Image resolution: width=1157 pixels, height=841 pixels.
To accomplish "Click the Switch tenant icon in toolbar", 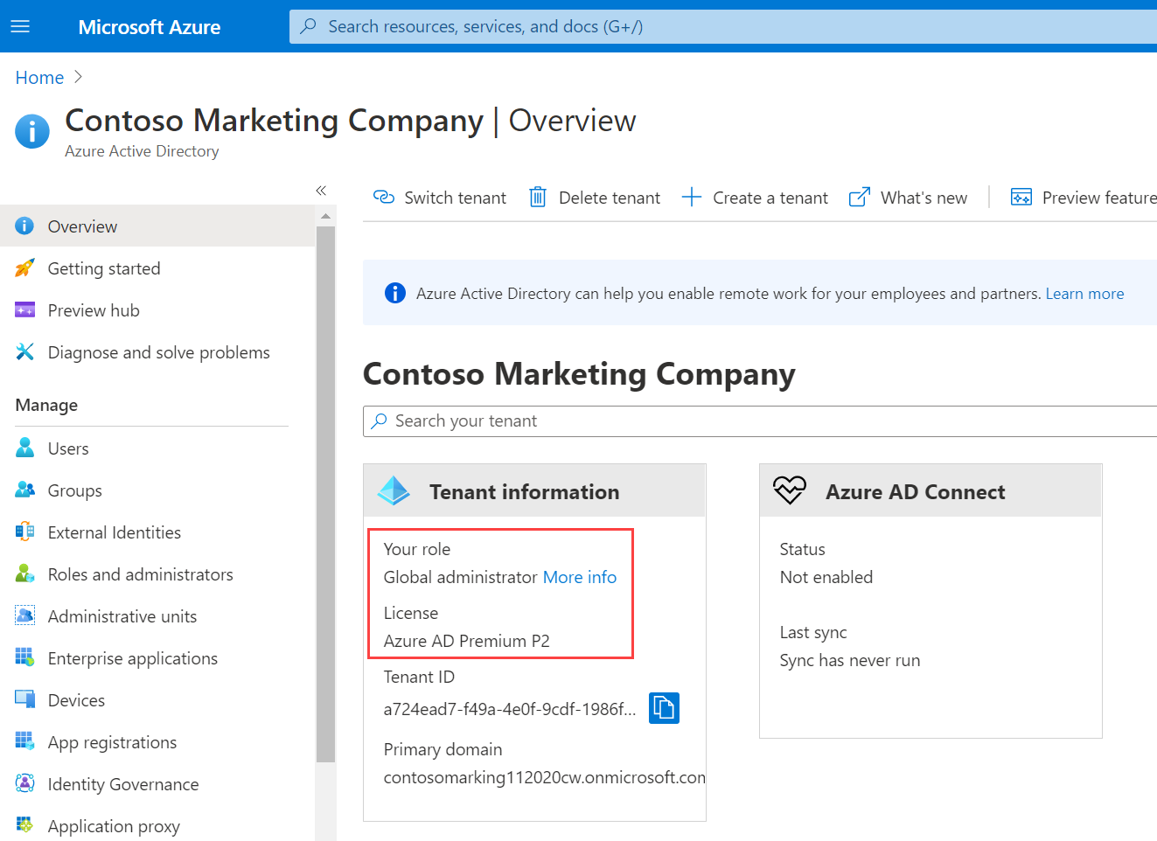I will pos(384,198).
